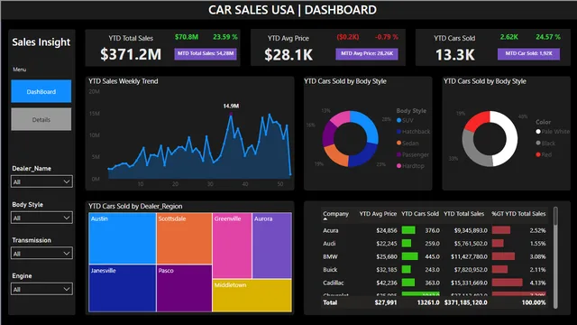Image resolution: width=577 pixels, height=325 pixels.
Task: Select the Buick company row
Action: pyautogui.click(x=435, y=270)
